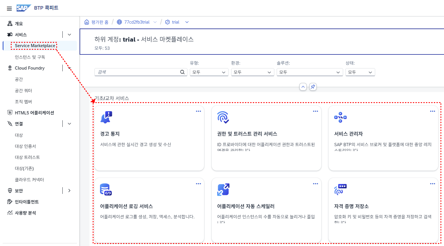Click the trial breadcrumb link
This screenshot has width=444, height=246.
click(176, 22)
